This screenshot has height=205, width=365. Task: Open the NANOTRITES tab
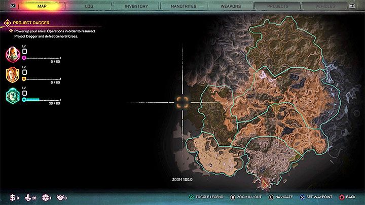[184, 6]
